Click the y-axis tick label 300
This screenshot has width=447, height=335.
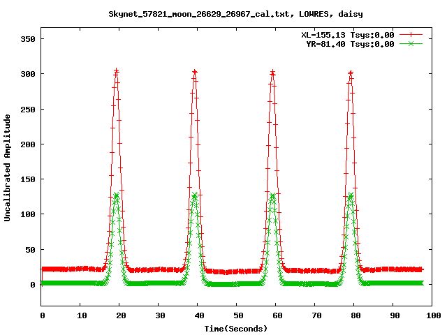pos(28,74)
